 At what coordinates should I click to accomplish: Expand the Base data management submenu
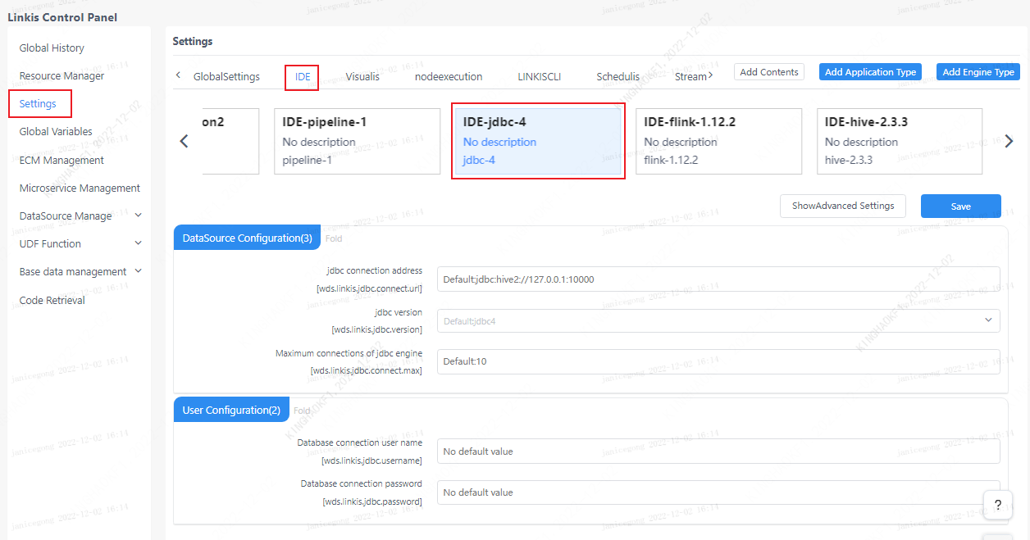(138, 271)
